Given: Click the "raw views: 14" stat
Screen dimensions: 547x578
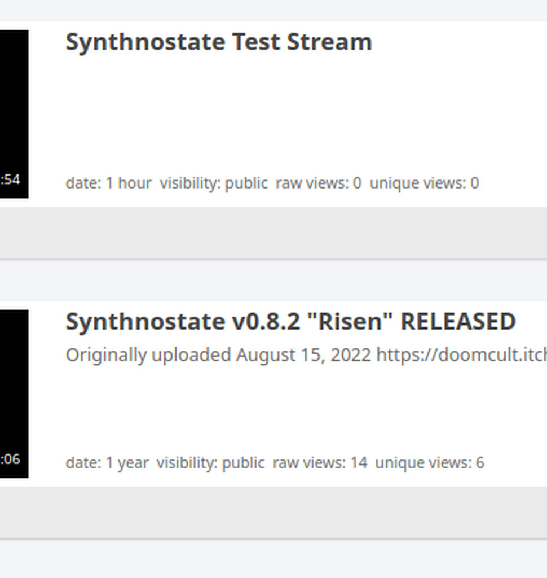Looking at the screenshot, I should pos(320,463).
